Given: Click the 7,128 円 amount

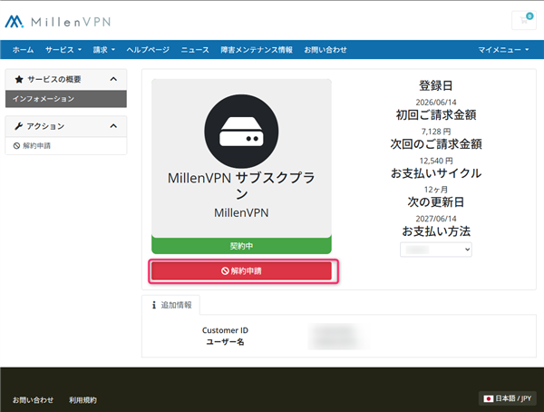Looking at the screenshot, I should pyautogui.click(x=436, y=132).
